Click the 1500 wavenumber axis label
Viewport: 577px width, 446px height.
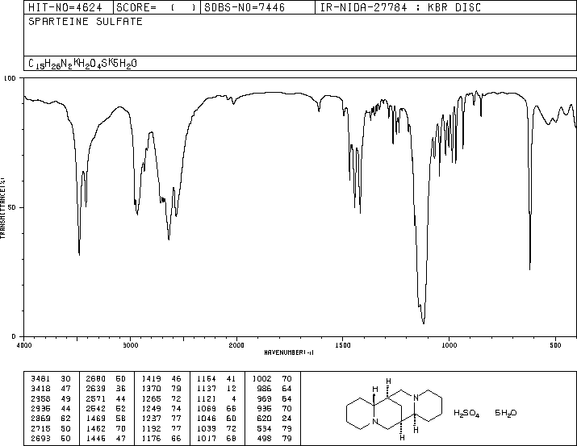point(343,345)
